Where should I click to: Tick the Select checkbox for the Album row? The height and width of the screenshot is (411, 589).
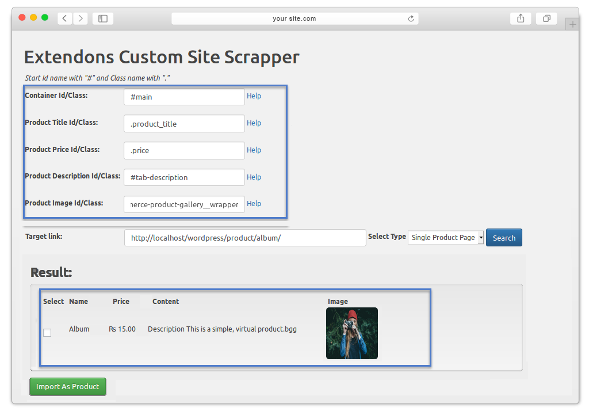[x=47, y=333]
